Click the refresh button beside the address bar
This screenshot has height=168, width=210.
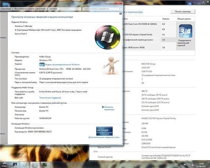click(x=79, y=9)
